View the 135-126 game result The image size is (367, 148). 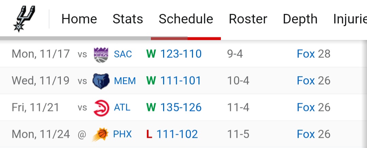tap(181, 107)
